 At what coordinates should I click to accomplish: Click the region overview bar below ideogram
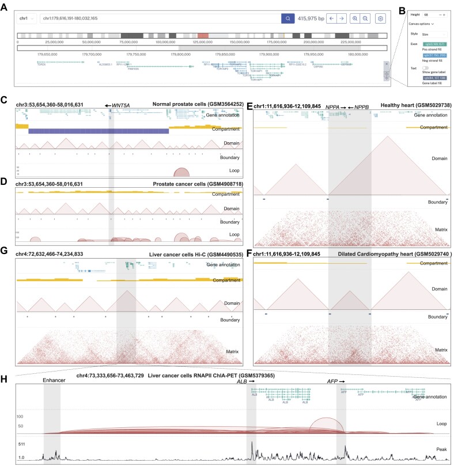click(x=202, y=48)
